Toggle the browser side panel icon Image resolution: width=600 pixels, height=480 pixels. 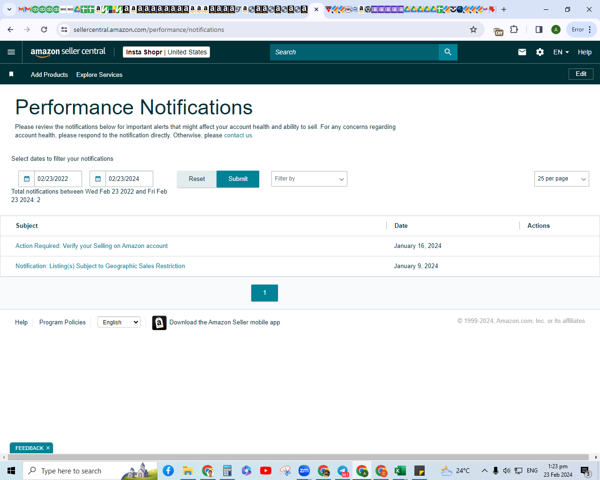click(x=539, y=30)
